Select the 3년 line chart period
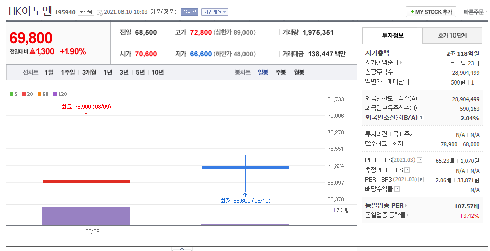 124,72
